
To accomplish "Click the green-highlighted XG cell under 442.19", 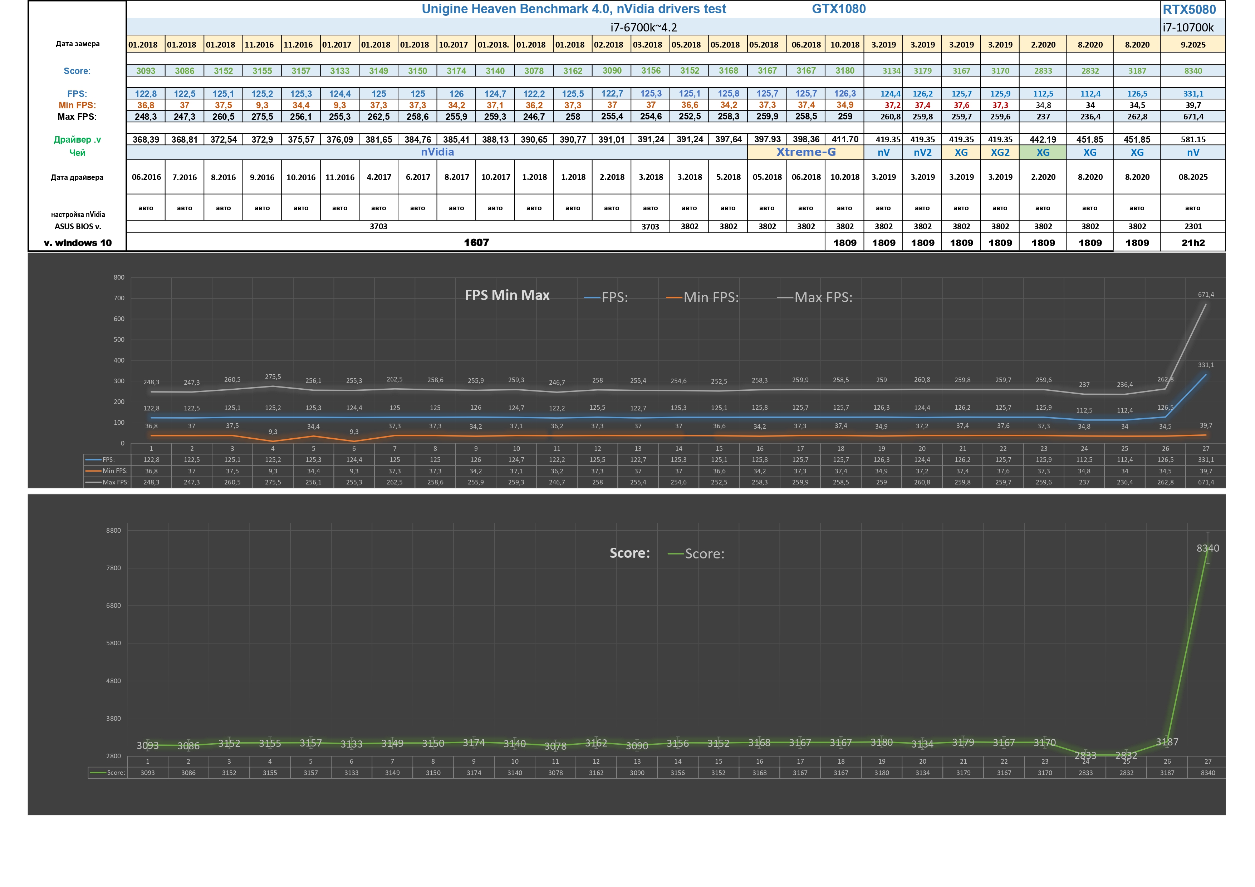I will click(1042, 153).
